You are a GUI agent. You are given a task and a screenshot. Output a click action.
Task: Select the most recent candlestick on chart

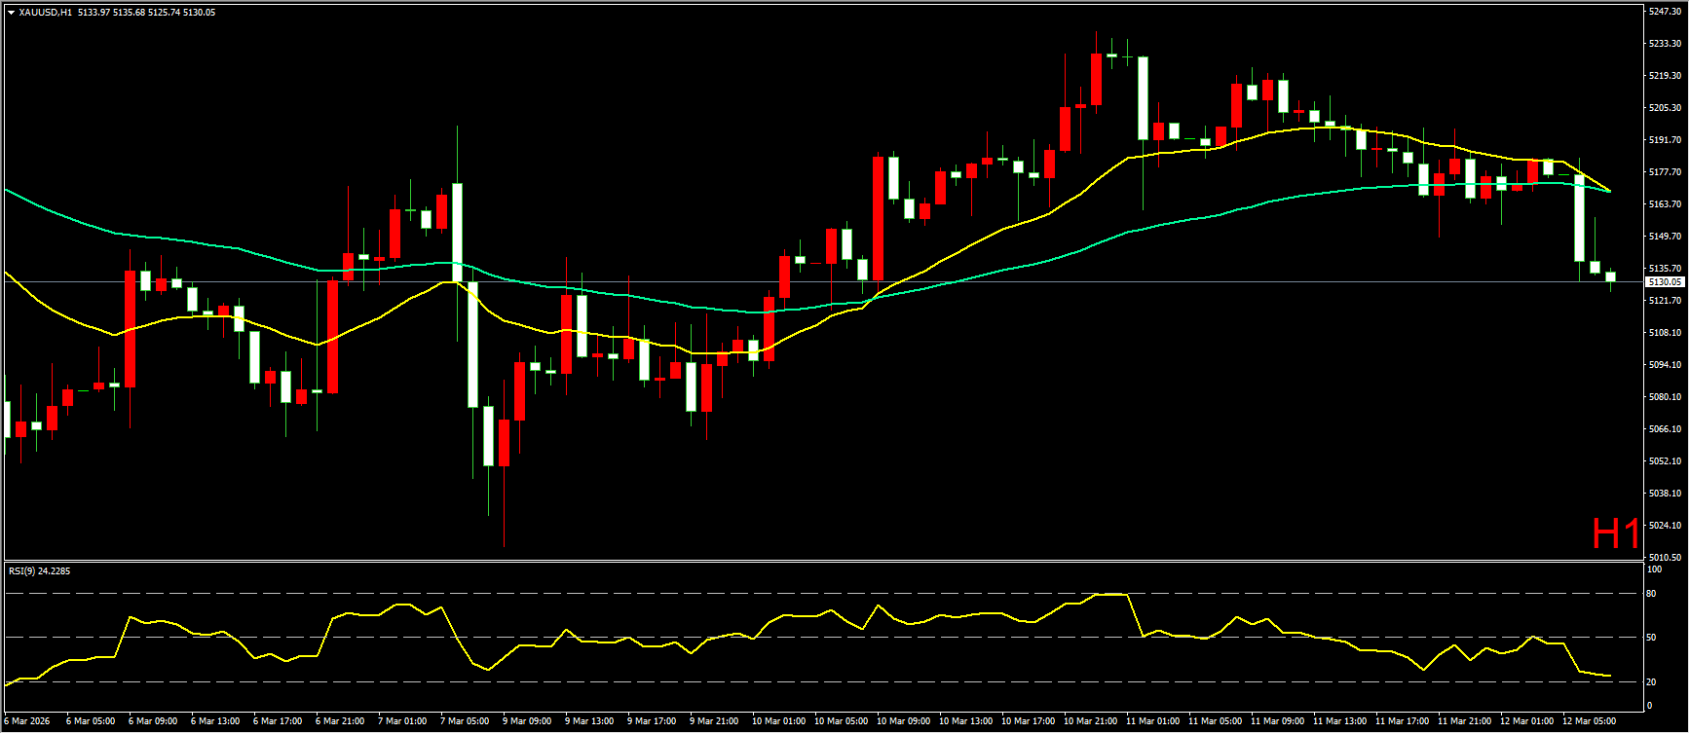pos(1610,277)
